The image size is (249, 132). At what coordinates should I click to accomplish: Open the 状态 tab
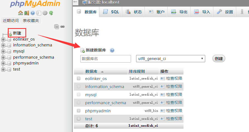point(133,12)
